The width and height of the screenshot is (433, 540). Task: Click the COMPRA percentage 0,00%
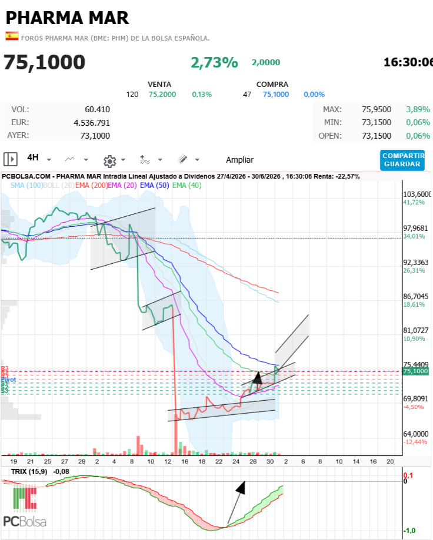point(314,95)
